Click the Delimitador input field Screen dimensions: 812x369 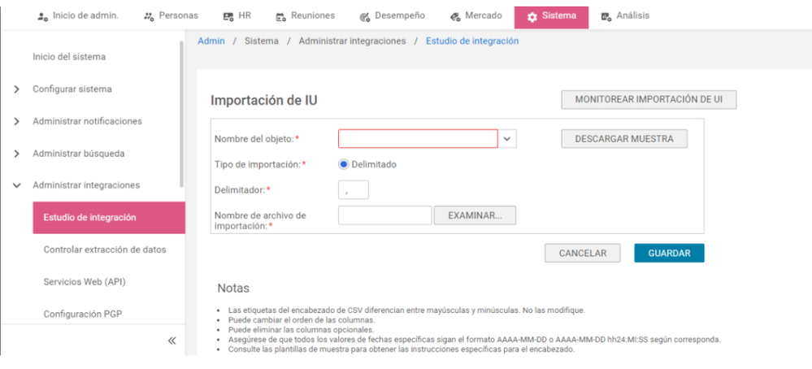354,190
